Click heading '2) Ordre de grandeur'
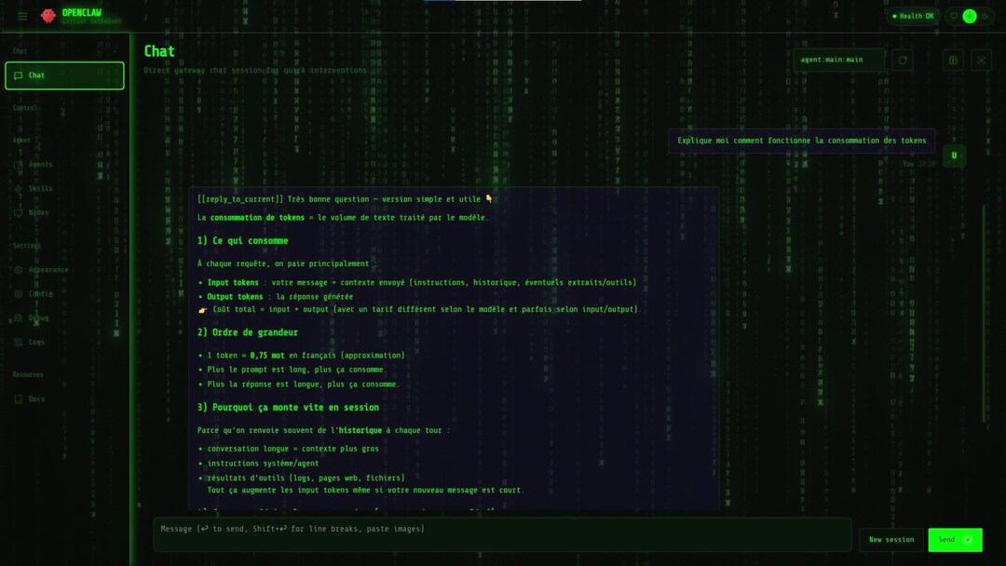The height and width of the screenshot is (566, 1006). point(248,332)
